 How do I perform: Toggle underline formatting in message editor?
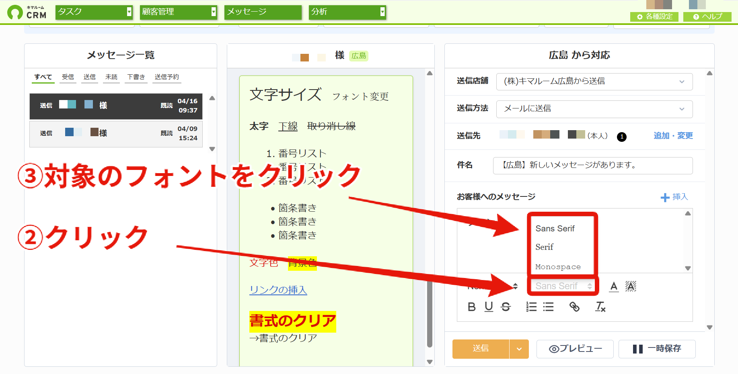(489, 307)
